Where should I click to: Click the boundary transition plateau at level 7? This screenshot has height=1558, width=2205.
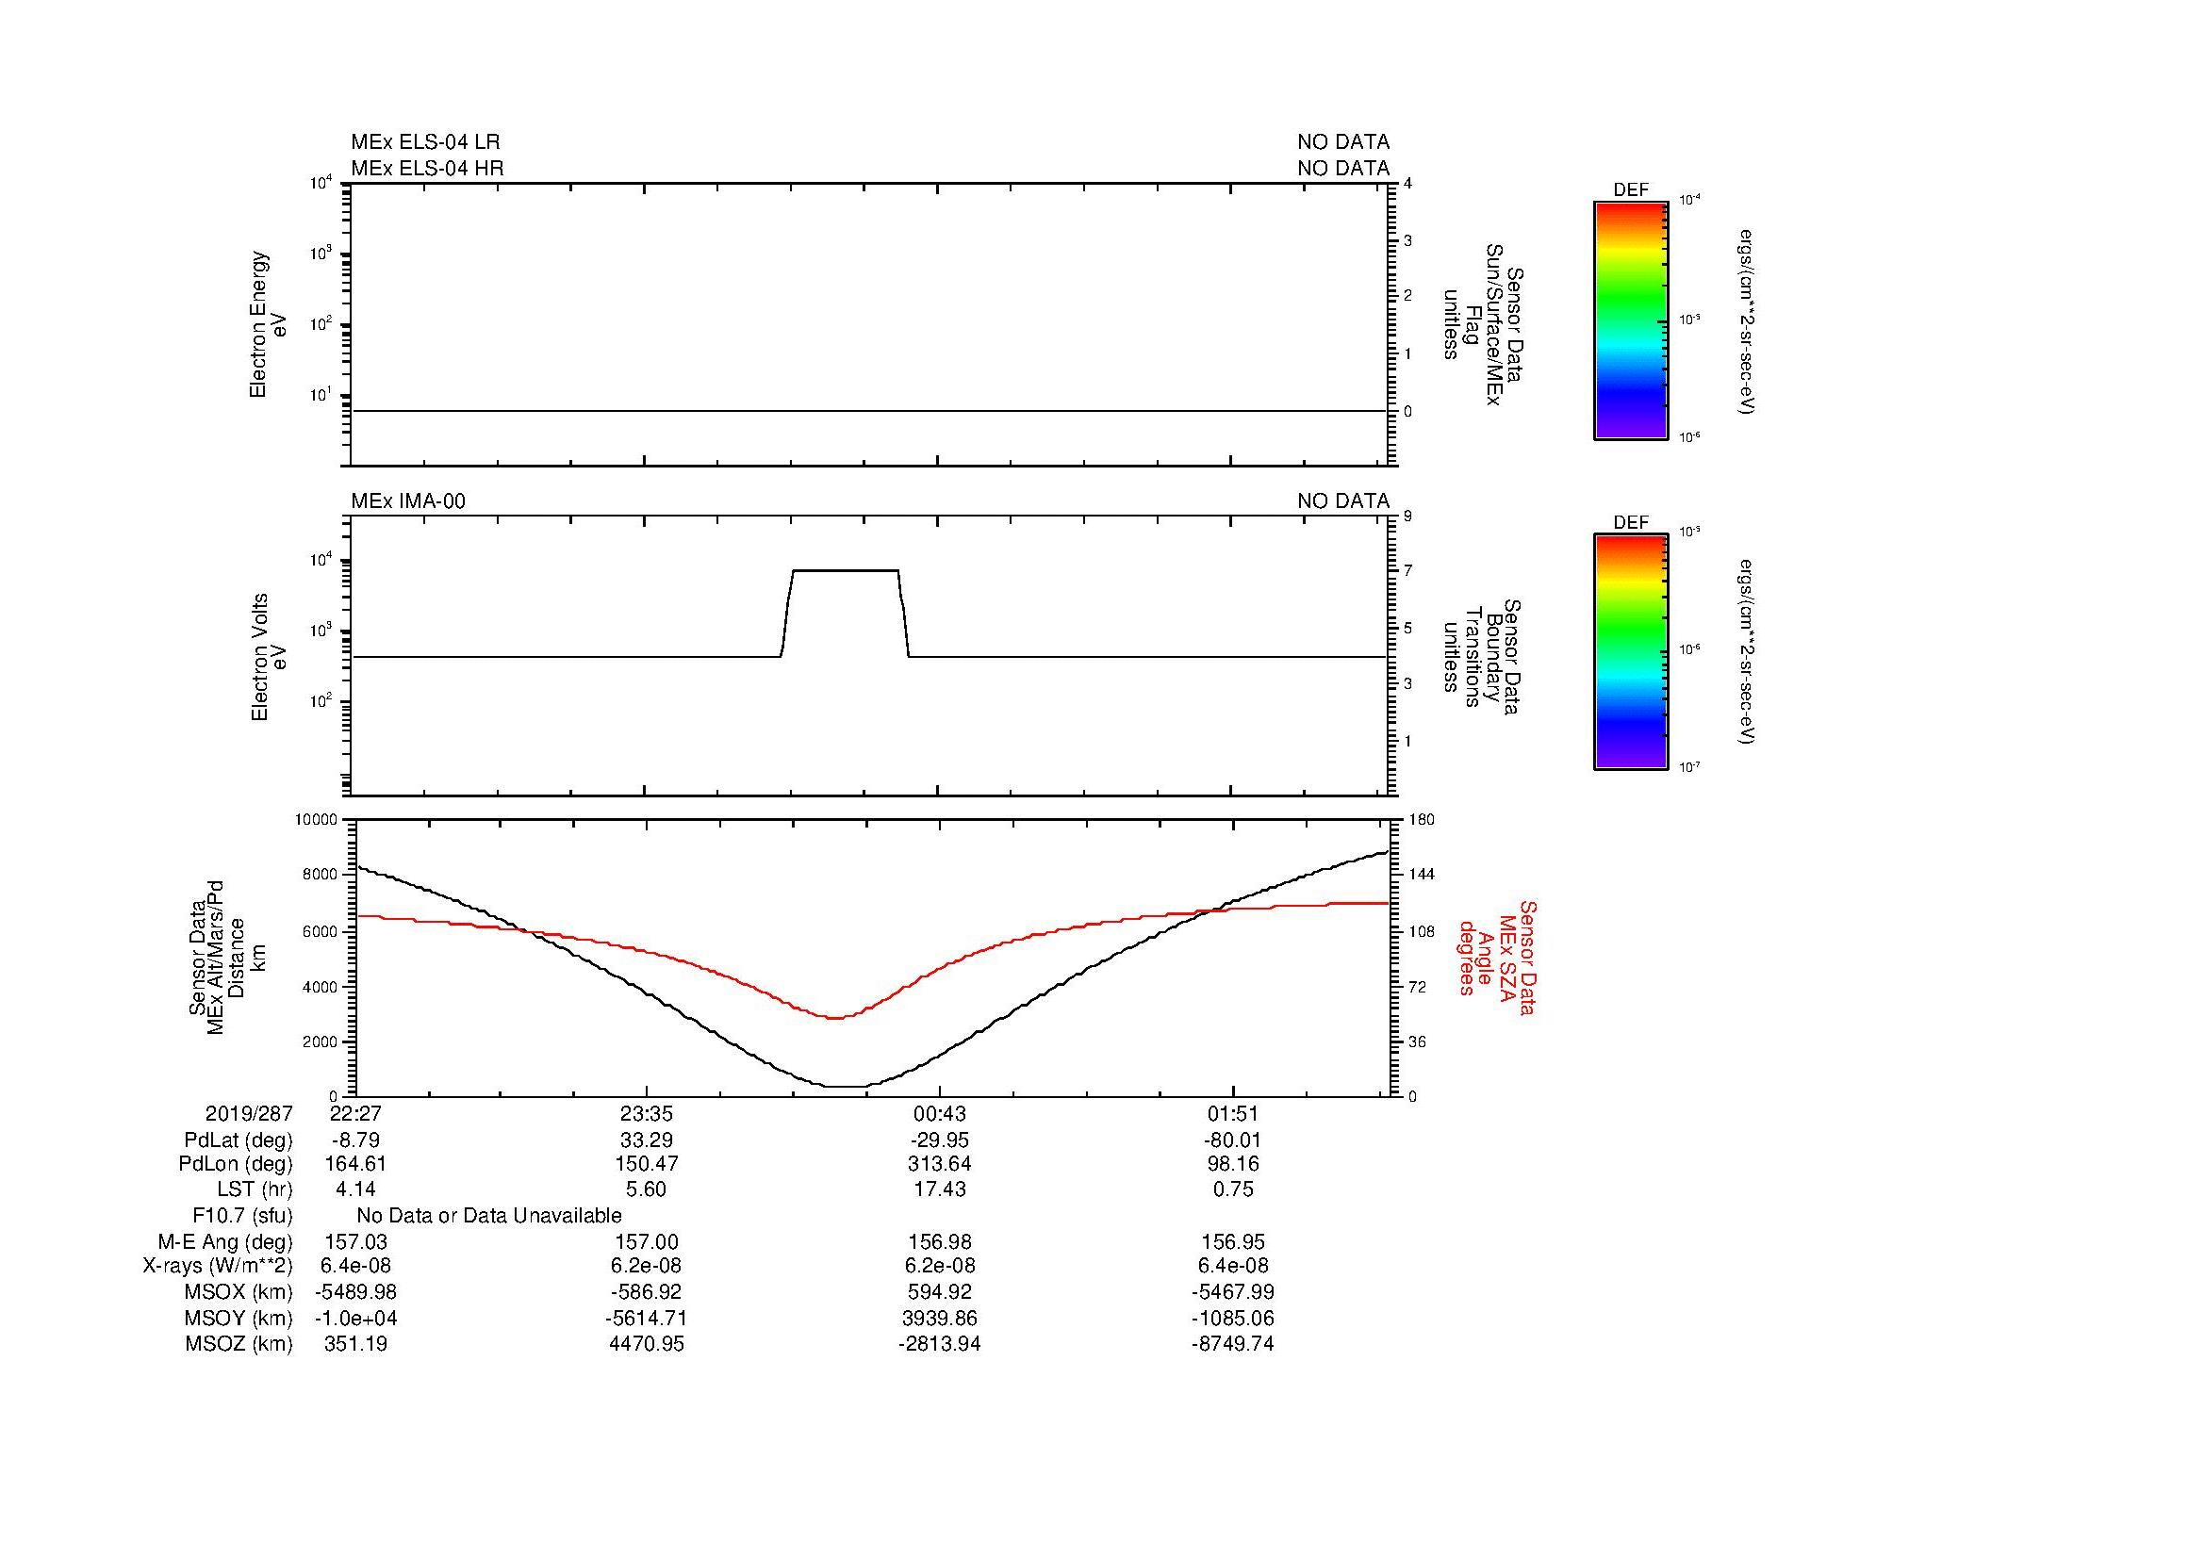point(845,570)
